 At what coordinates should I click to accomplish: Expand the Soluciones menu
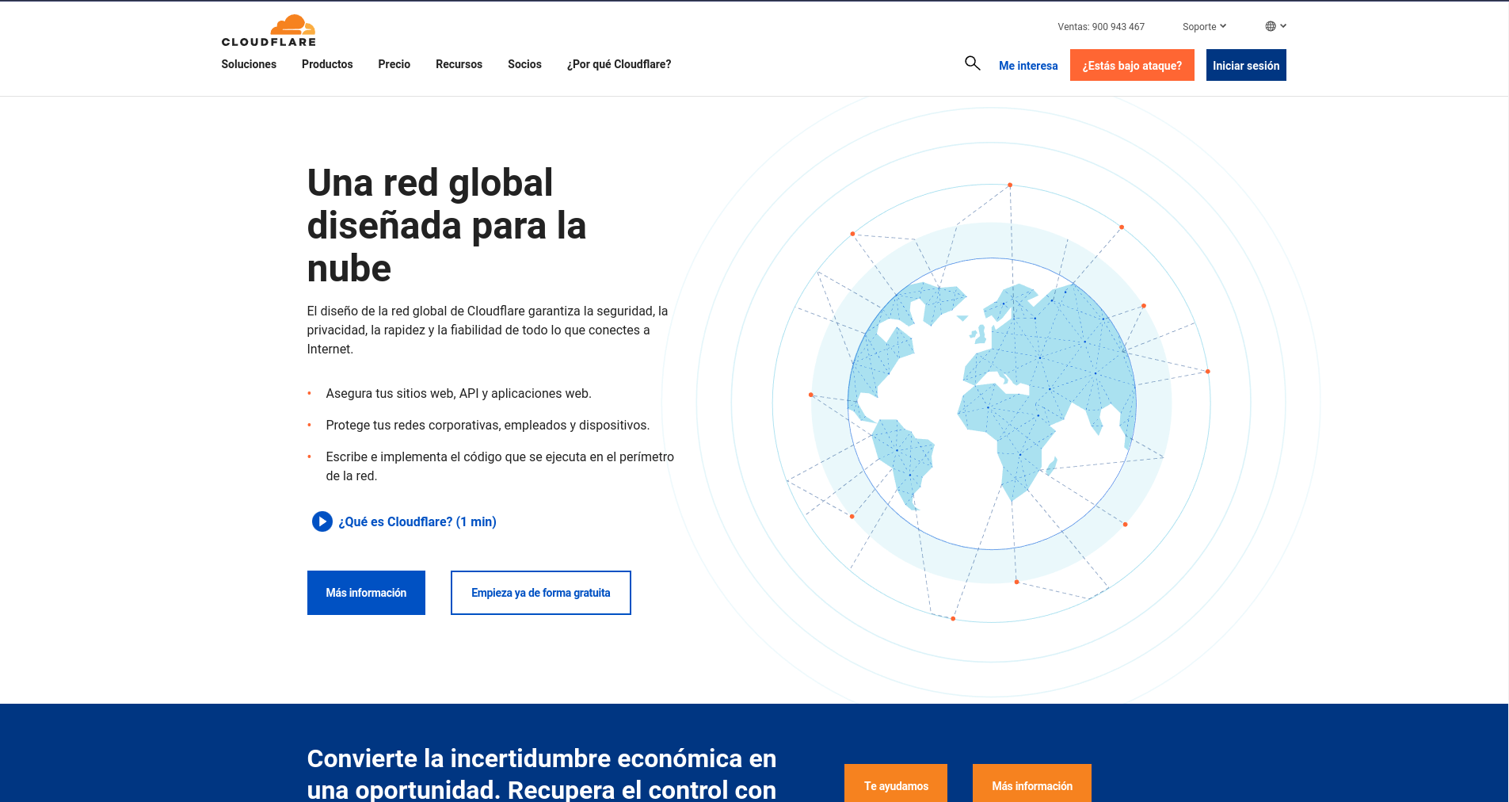coord(248,64)
